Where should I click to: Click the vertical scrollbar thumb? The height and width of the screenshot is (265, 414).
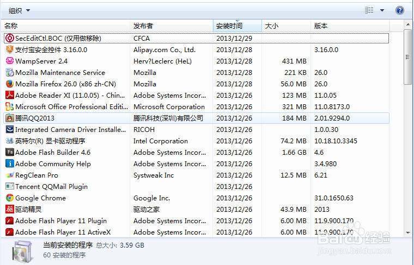408,57
